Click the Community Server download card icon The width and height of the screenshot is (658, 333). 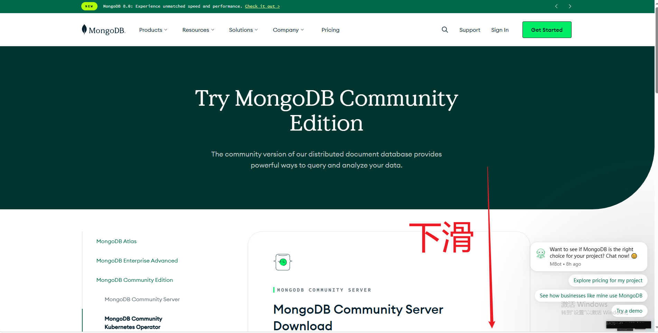283,262
